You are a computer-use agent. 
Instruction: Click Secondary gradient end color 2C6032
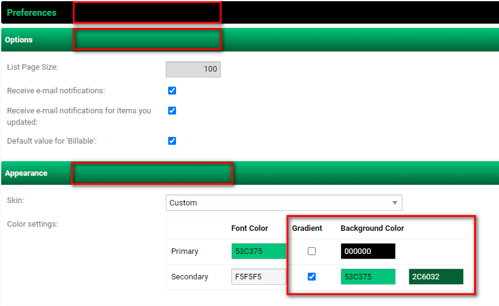(436, 277)
